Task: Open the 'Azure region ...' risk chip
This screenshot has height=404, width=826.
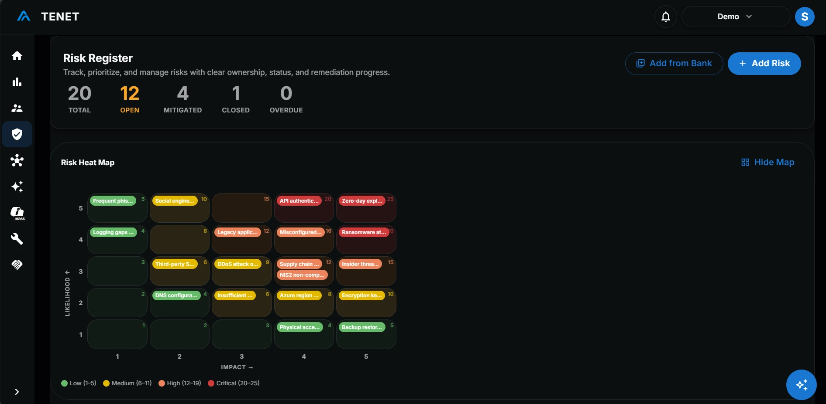Action: click(x=299, y=295)
